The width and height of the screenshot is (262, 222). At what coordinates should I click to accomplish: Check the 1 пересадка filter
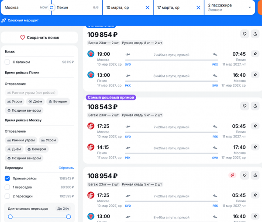(x=7, y=187)
